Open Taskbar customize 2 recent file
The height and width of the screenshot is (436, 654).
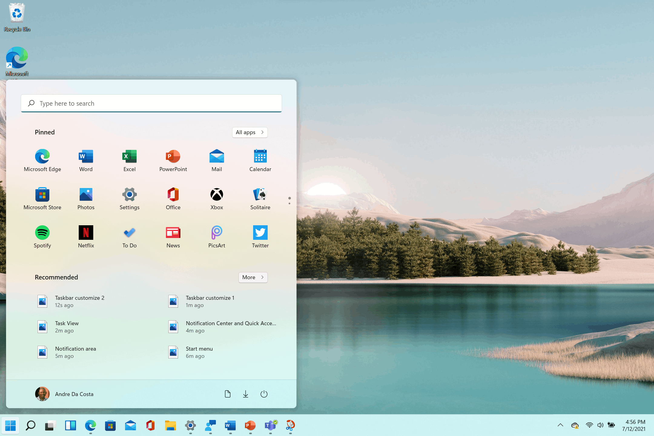(79, 301)
